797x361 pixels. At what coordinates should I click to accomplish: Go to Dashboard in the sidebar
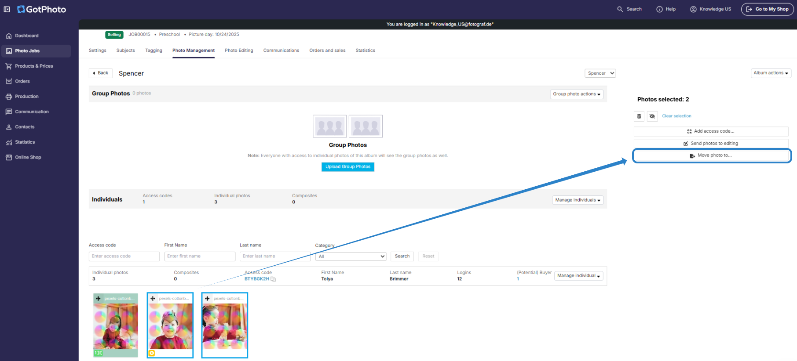36,36
